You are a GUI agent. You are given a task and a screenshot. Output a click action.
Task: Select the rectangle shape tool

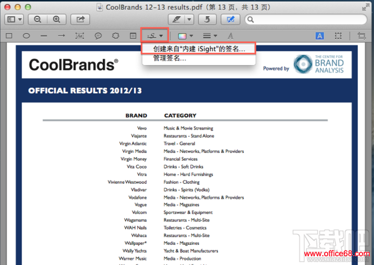[x=9, y=36]
